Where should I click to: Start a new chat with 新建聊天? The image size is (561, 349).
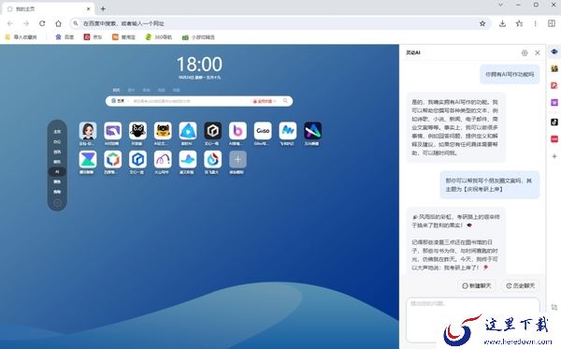click(477, 285)
